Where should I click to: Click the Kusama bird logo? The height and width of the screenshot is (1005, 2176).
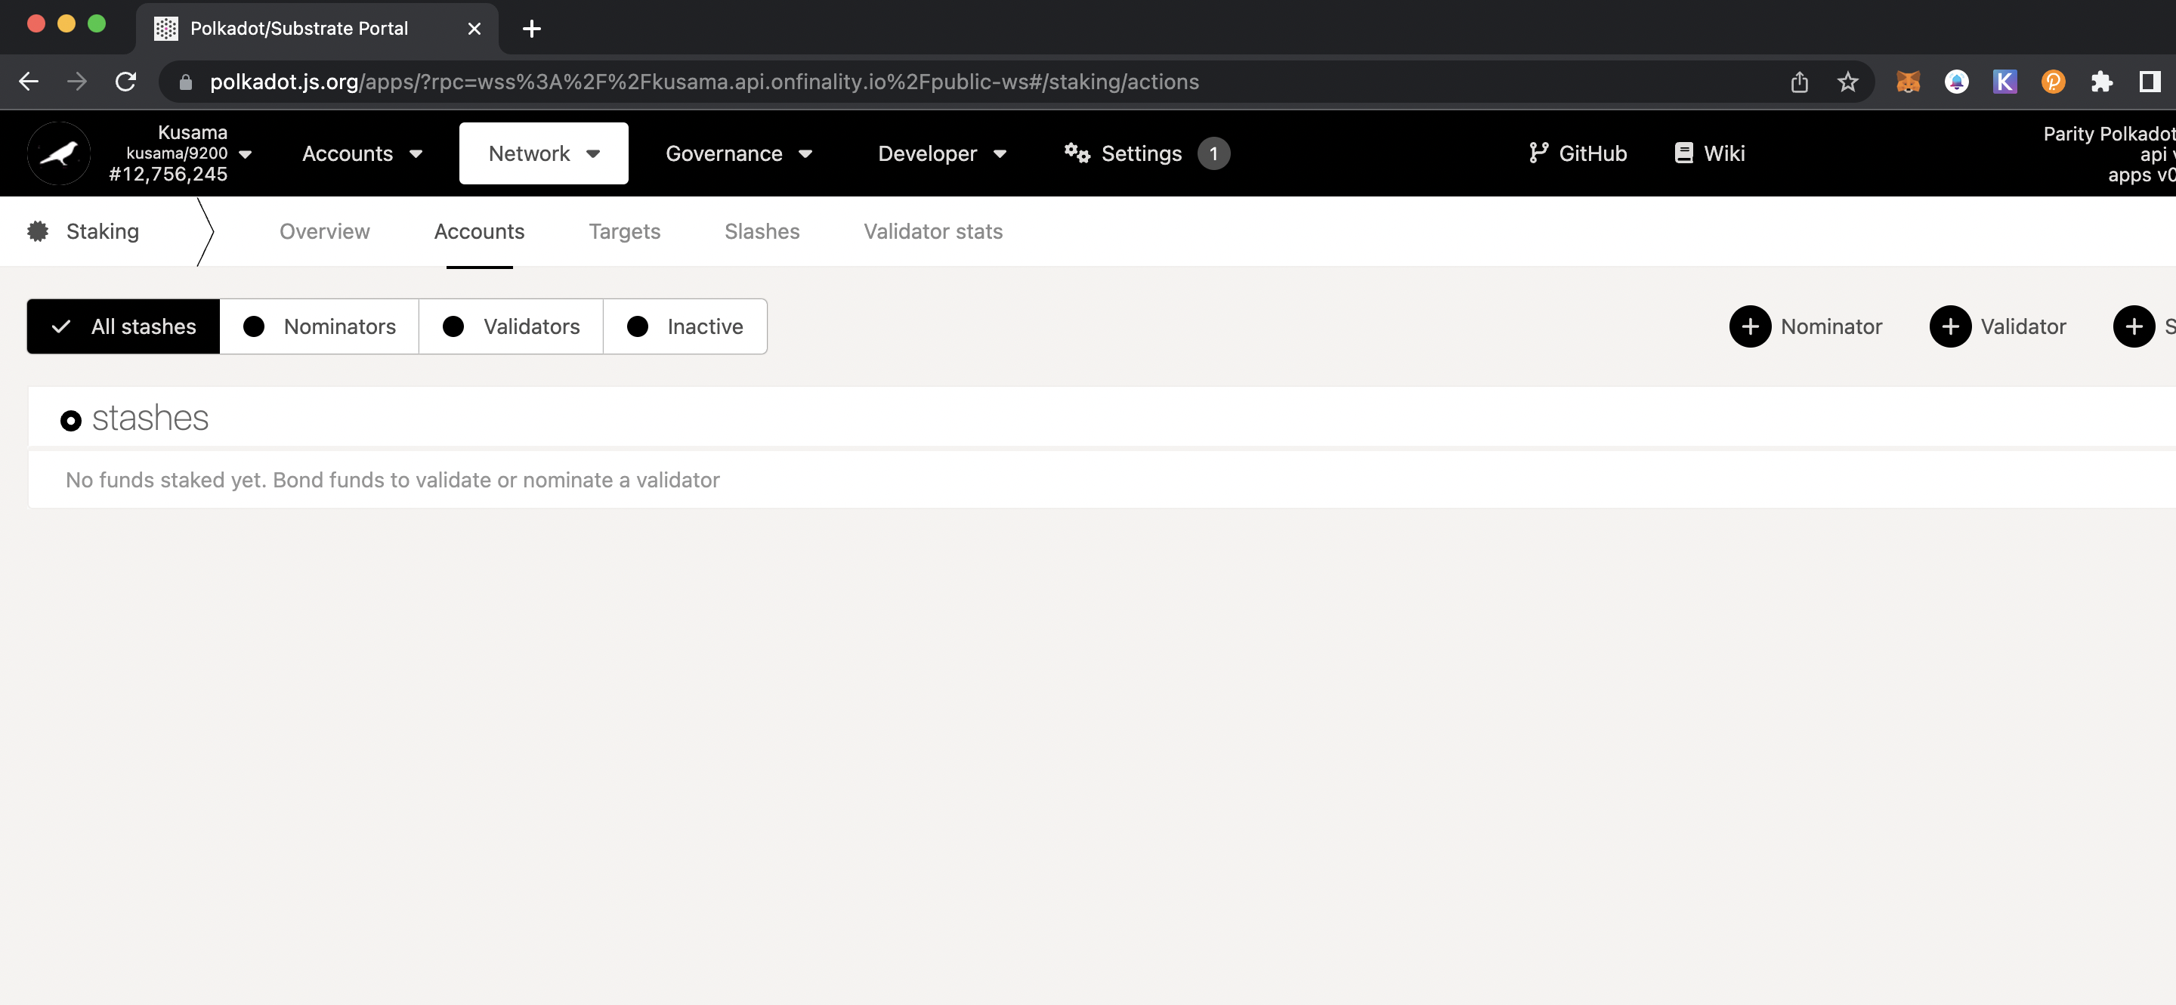pos(58,153)
